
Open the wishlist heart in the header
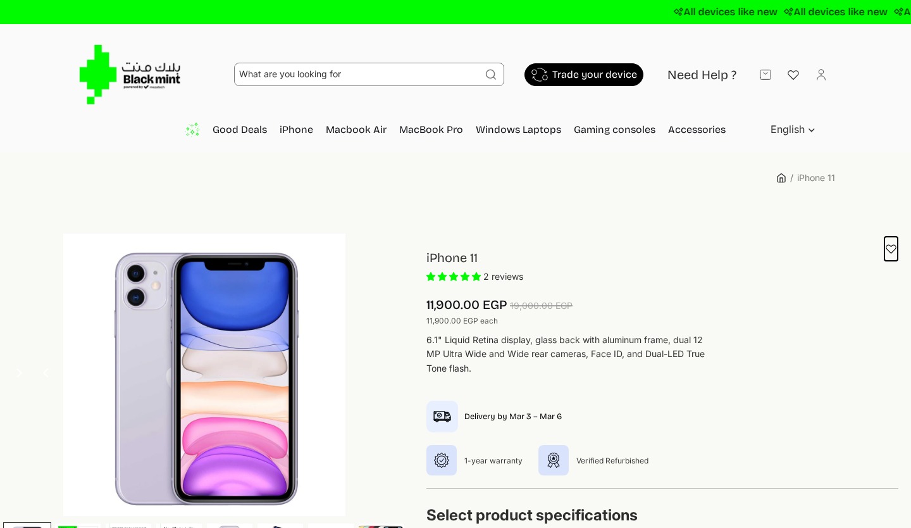793,75
